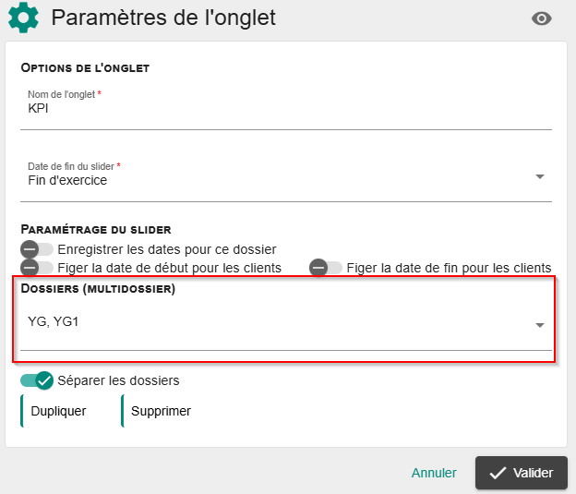Click the green gear settings icon
This screenshot has width=576, height=494.
click(23, 18)
